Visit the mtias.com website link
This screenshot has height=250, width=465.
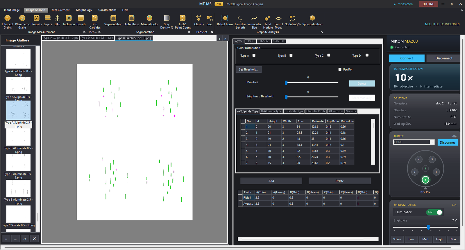pos(405,4)
